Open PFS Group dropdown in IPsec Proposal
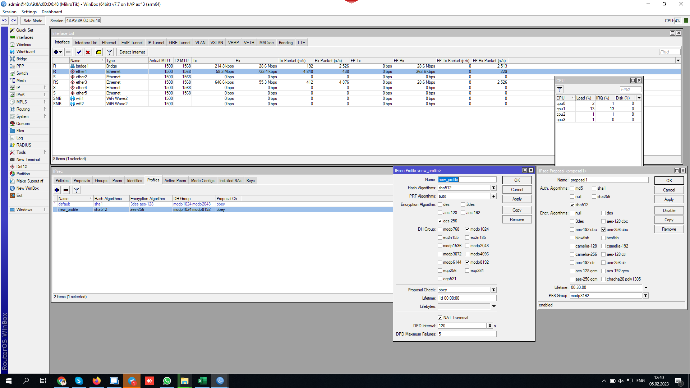Viewport: 690px width, 388px height. coord(646,296)
